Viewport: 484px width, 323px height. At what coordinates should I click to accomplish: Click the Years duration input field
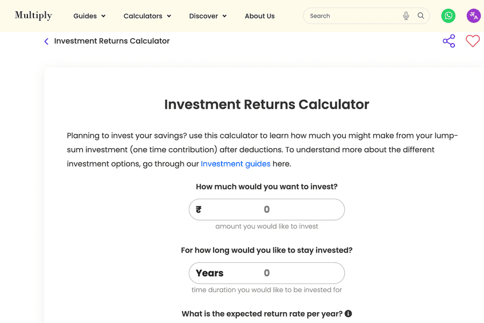[x=267, y=273]
